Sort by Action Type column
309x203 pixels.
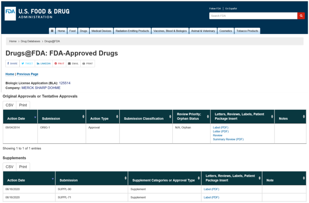(103, 117)
